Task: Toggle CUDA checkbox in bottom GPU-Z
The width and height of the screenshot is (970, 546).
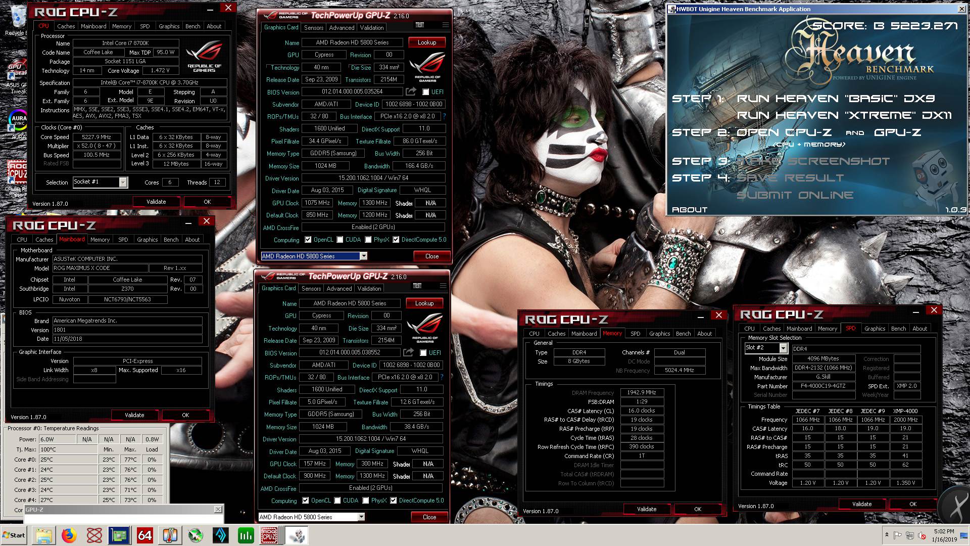Action: pos(337,500)
